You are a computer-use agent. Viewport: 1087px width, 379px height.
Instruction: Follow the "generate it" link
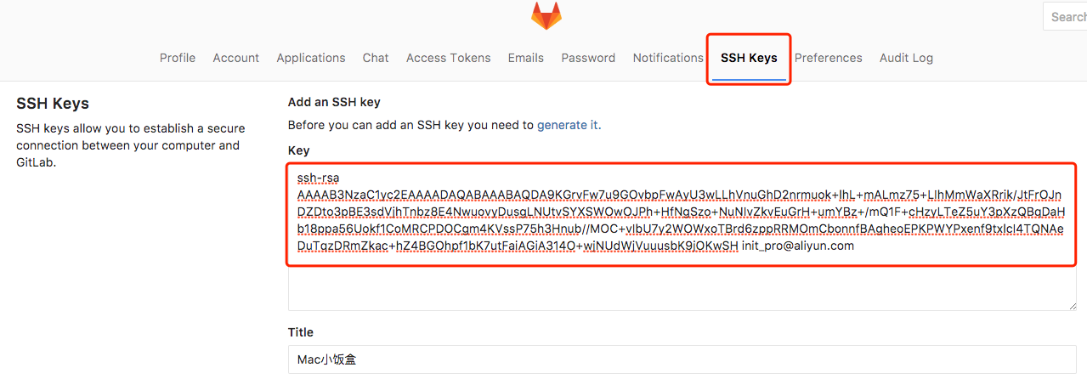[567, 125]
